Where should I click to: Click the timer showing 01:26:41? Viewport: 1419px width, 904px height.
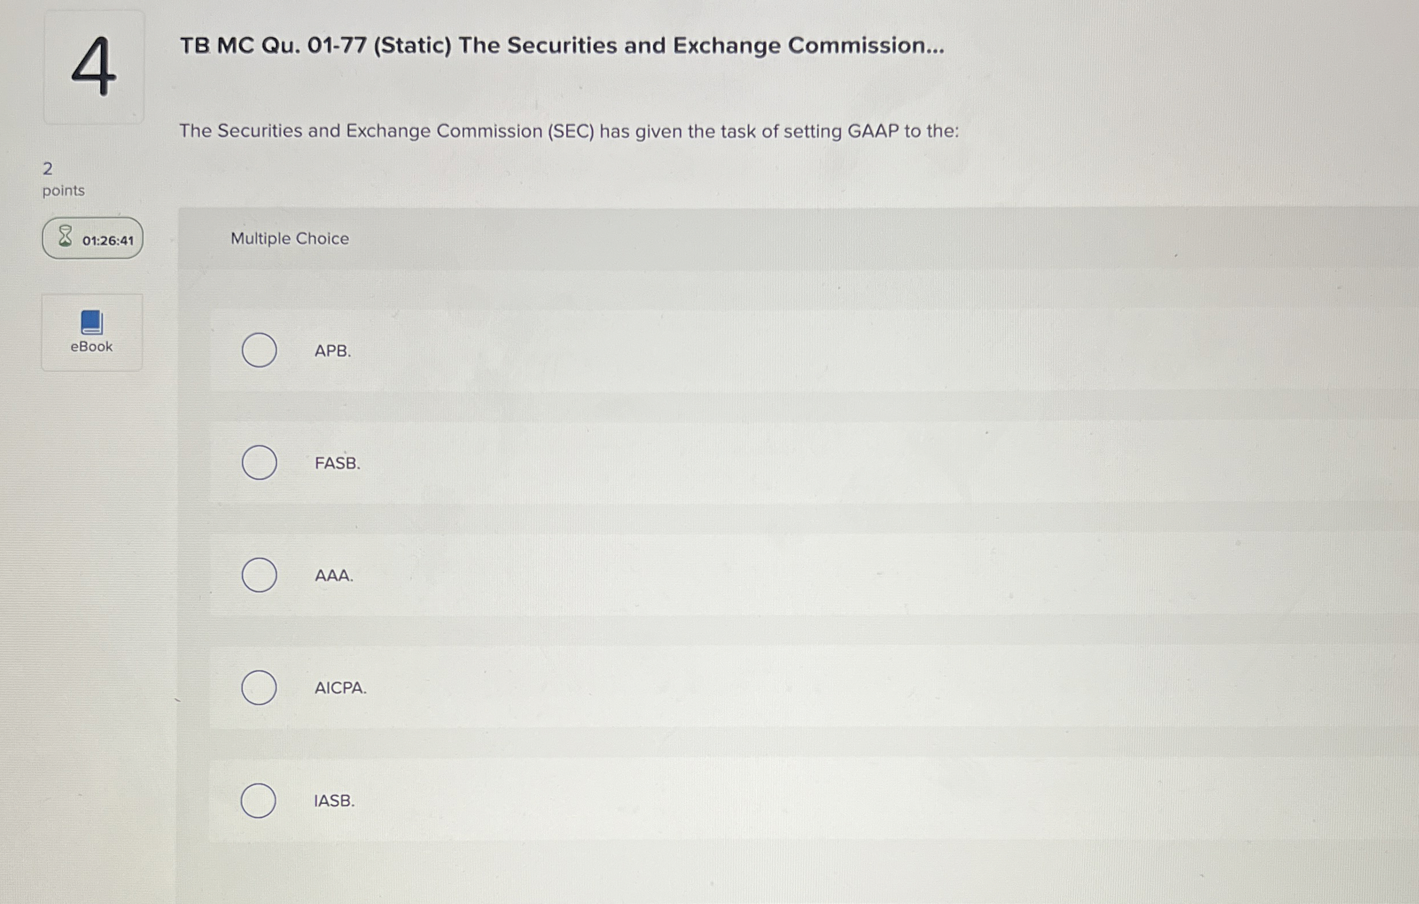pyautogui.click(x=91, y=238)
